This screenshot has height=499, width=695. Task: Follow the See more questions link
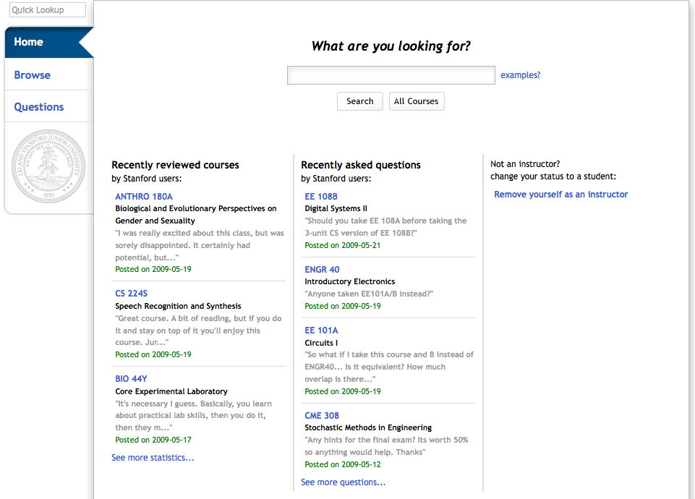tap(343, 482)
